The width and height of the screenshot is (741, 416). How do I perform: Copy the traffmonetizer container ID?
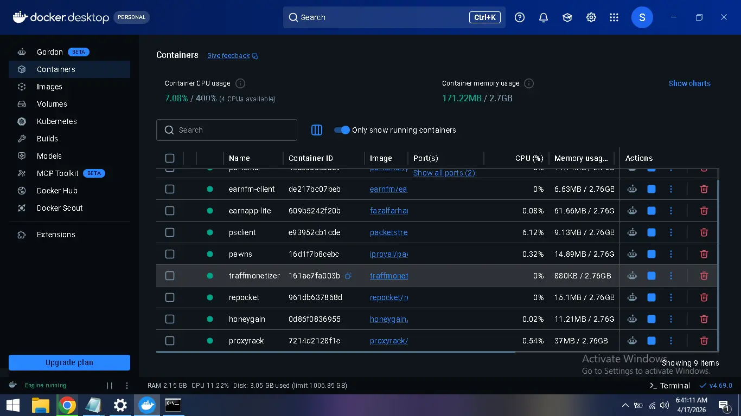tap(348, 276)
